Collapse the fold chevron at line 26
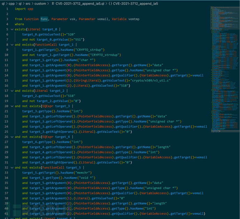The height and width of the screenshot is (219, 240). [12, 137]
